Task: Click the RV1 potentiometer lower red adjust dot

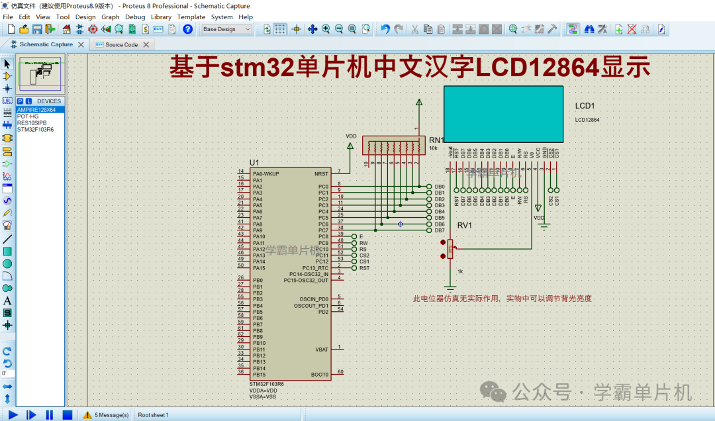Action: coord(443,256)
